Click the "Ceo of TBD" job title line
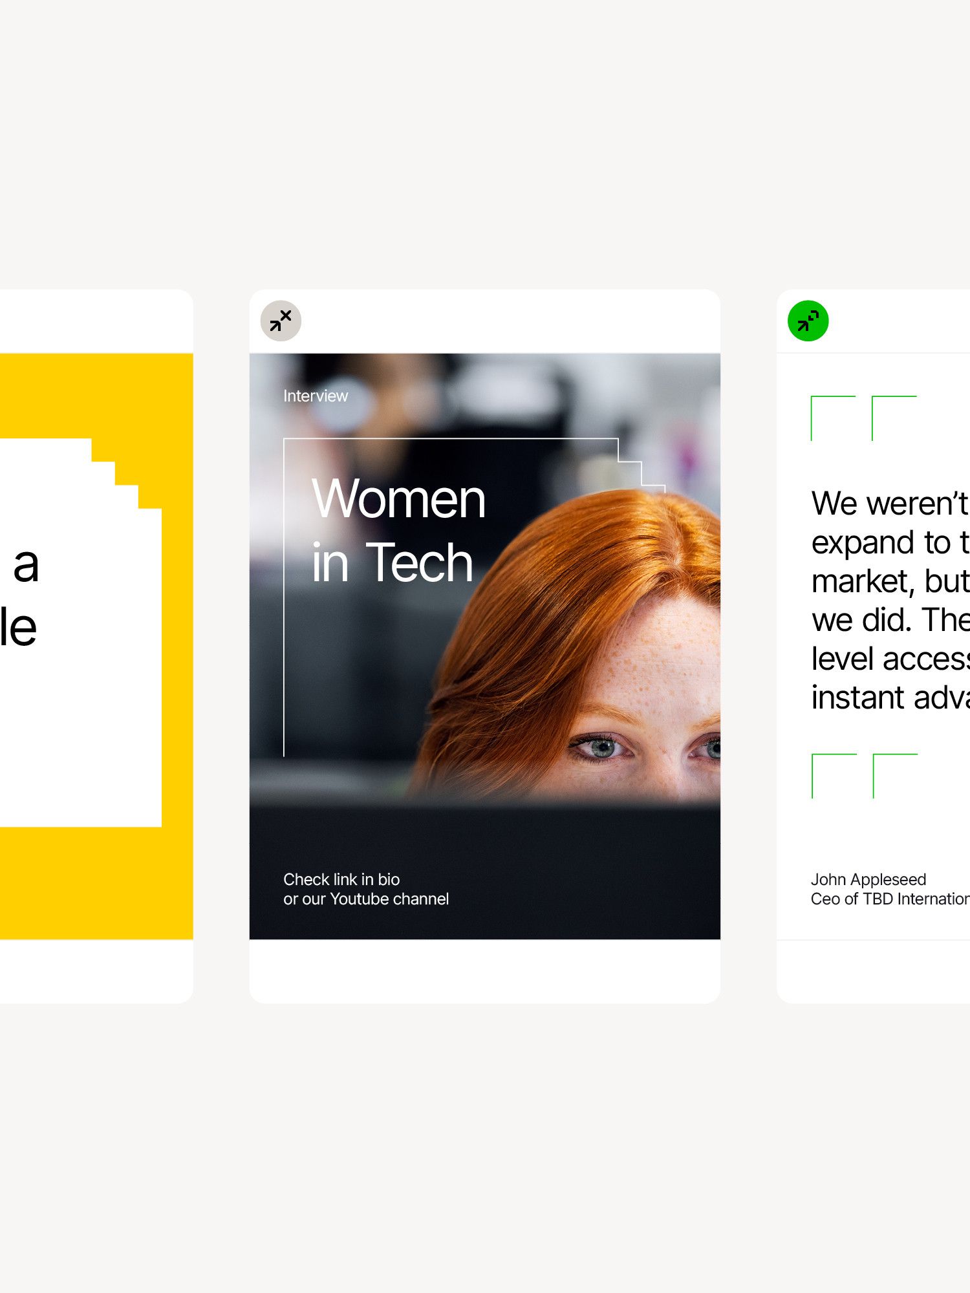This screenshot has width=970, height=1293. coord(889,899)
